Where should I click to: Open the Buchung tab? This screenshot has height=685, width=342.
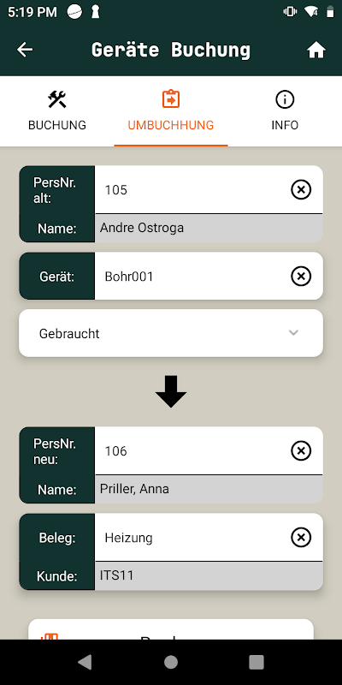(x=57, y=111)
